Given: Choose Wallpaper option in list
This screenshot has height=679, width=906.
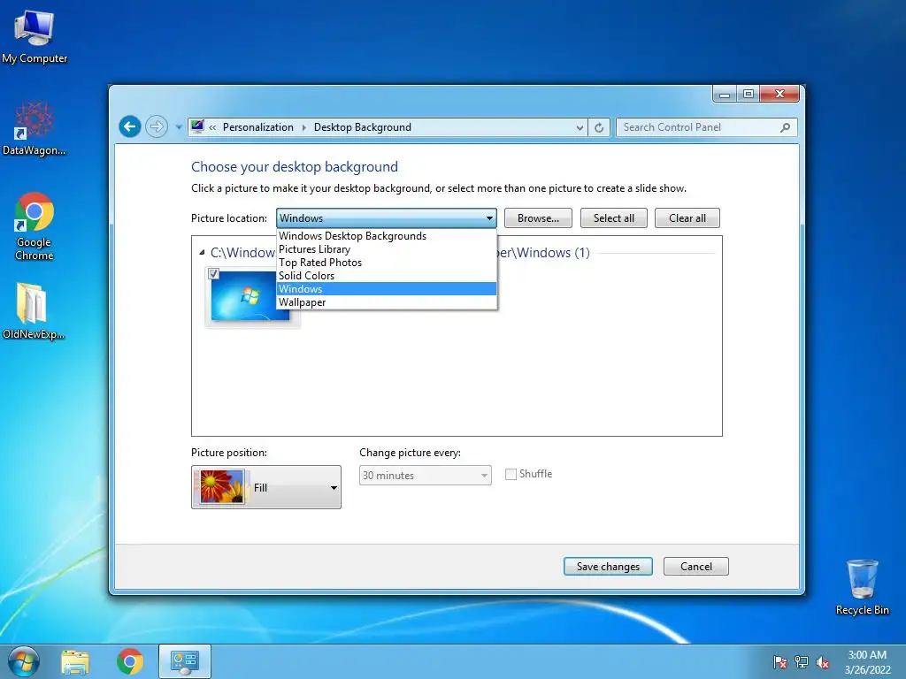Looking at the screenshot, I should [x=386, y=302].
